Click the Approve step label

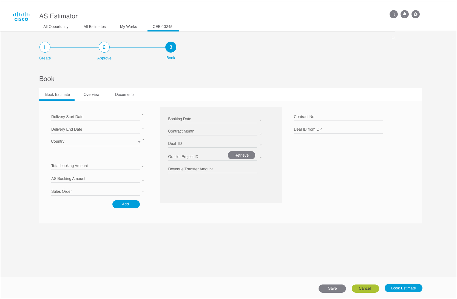pyautogui.click(x=104, y=58)
